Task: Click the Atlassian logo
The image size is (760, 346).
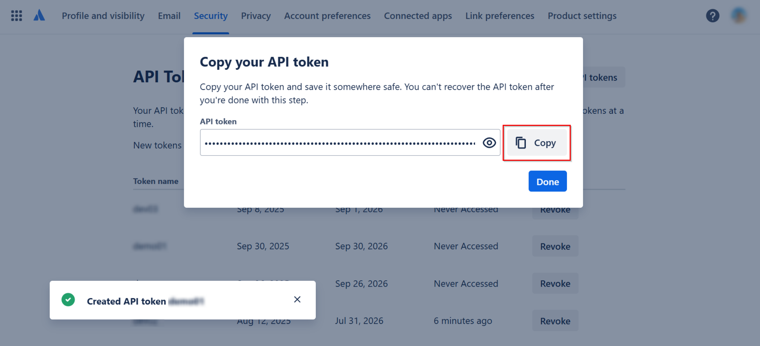Action: coord(39,15)
